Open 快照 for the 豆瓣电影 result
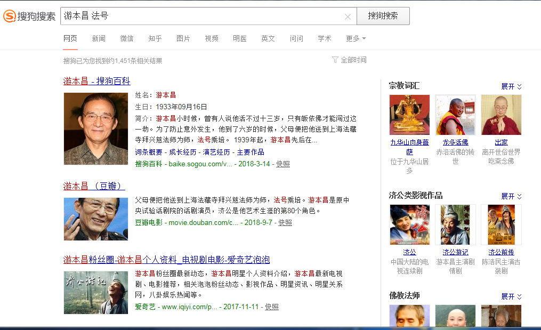The height and width of the screenshot is (330, 541). [285, 223]
